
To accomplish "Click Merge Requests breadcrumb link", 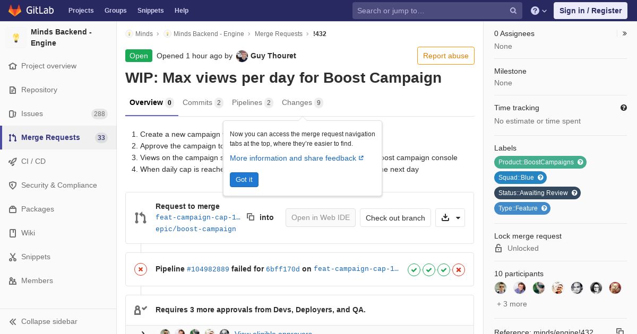I will coord(279,34).
